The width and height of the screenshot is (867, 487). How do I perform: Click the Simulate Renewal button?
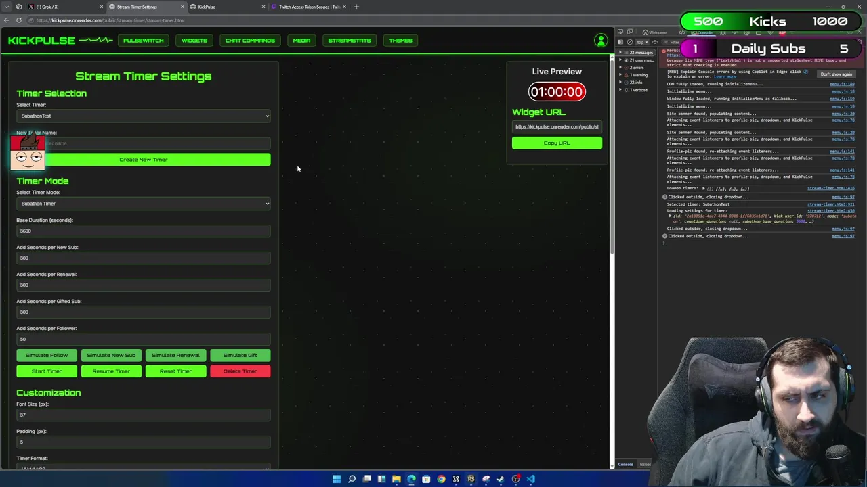point(175,355)
